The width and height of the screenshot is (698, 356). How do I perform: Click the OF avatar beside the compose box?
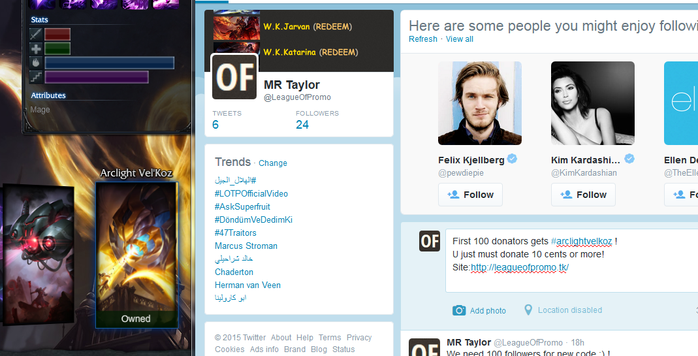tap(430, 241)
